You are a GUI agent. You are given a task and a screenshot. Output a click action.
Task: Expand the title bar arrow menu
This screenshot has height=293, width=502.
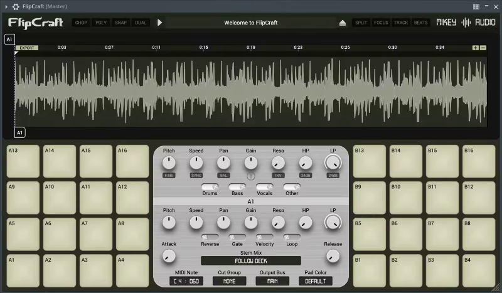pyautogui.click(x=6, y=6)
